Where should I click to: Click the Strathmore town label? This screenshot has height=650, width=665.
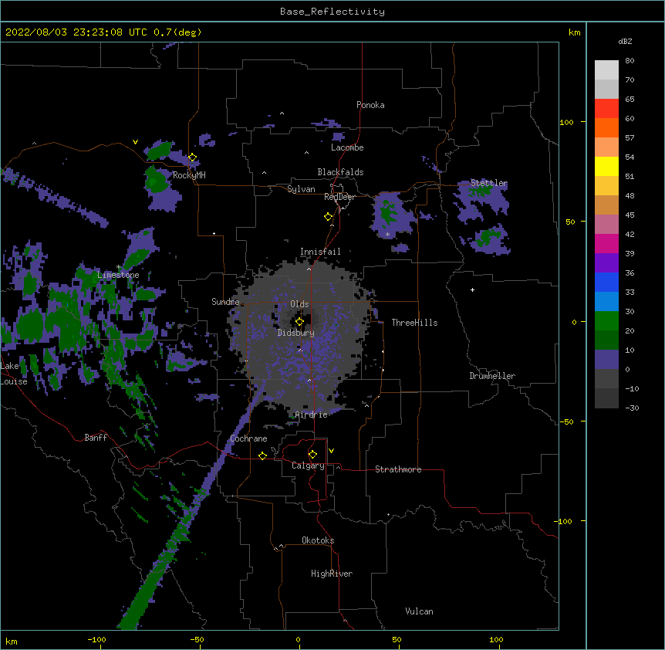tap(398, 469)
